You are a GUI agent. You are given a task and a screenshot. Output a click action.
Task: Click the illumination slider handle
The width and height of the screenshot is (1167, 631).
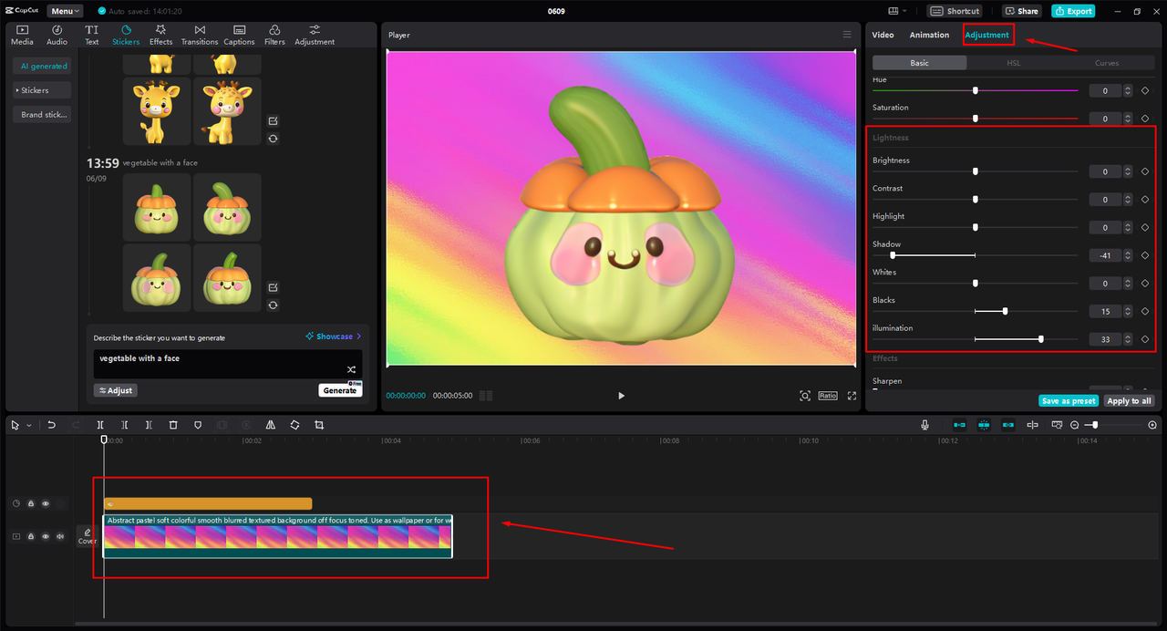(1041, 339)
